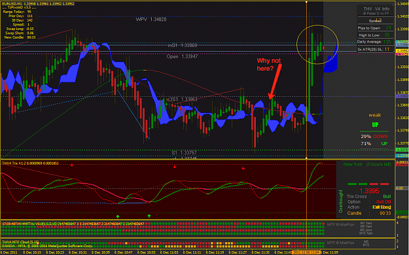Click the first red down arrow in Trix panel near 10:31
Screen dimensions: 409x255
(x=72, y=165)
